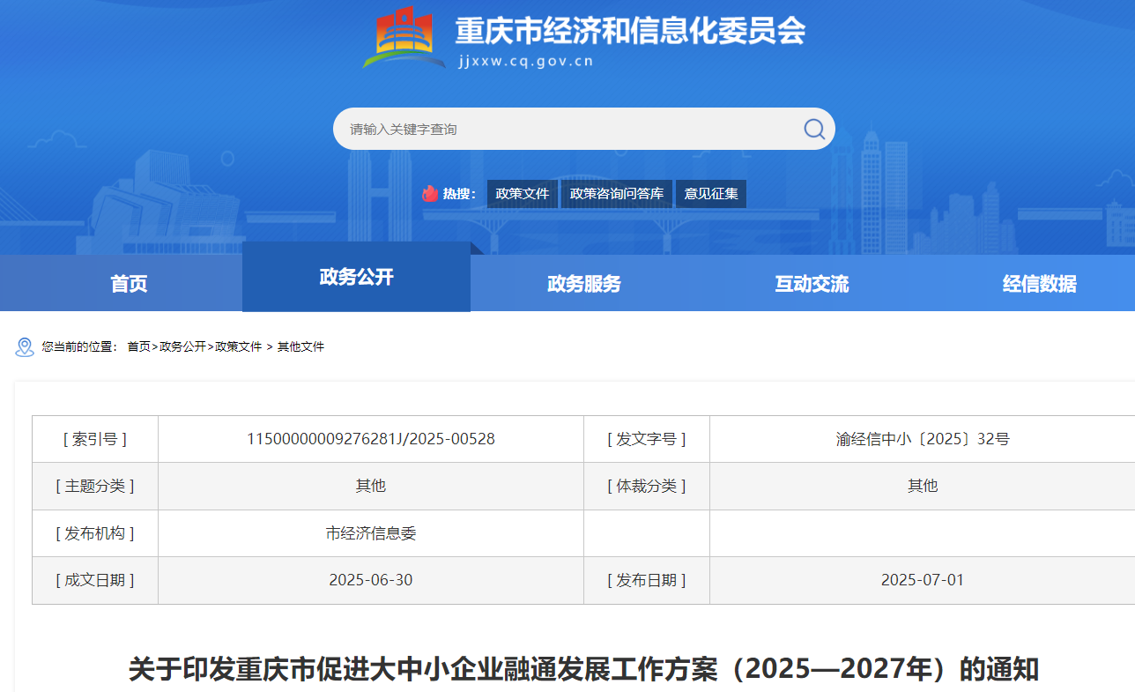Click the Chongqing commission logo emblem
Screen dimensions: 1135x692
pyautogui.click(x=404, y=38)
